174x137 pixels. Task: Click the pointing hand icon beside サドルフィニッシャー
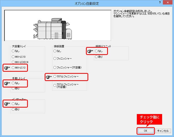point(48,77)
